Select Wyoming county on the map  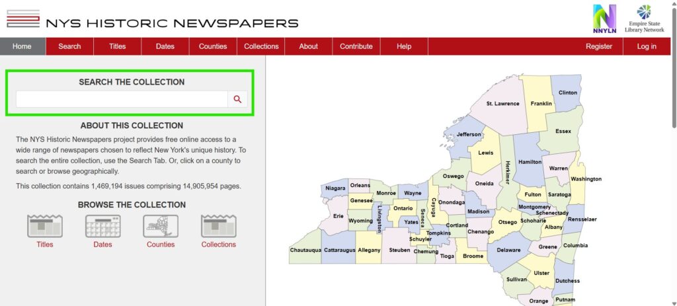point(360,220)
